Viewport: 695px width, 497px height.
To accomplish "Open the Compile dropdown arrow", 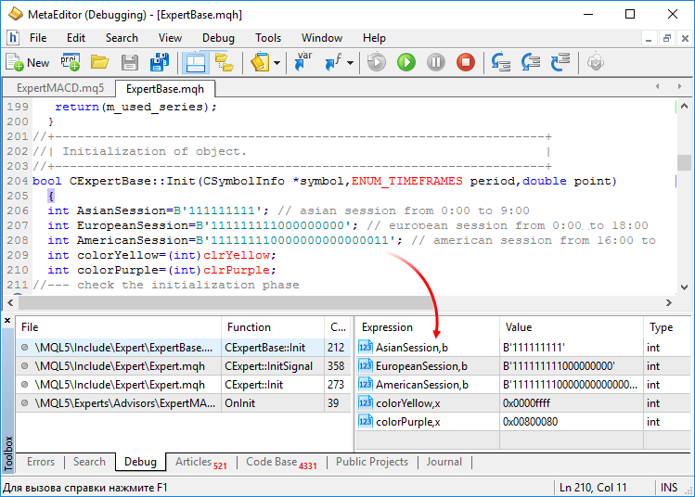I will tap(277, 63).
